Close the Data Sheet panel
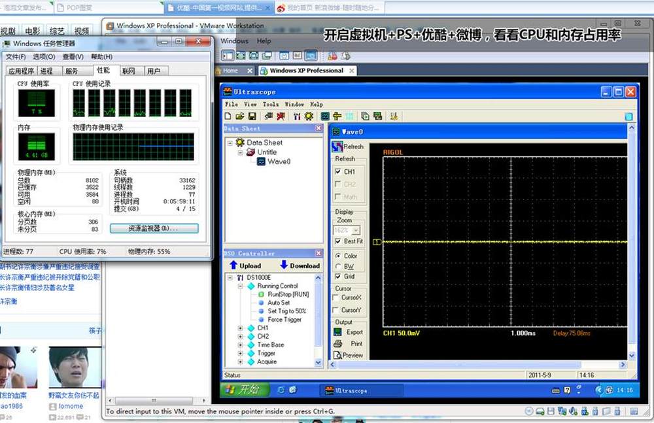 pos(318,129)
